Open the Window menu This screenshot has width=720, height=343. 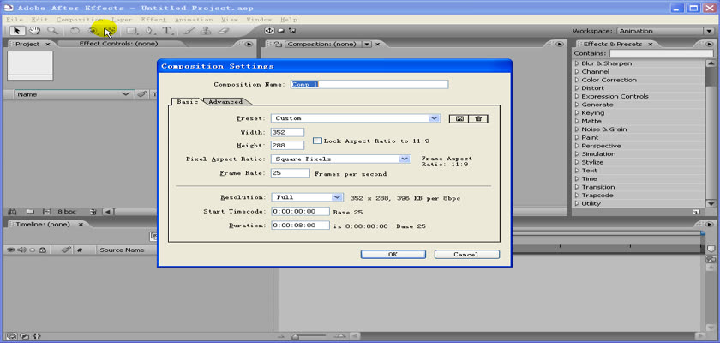(259, 20)
